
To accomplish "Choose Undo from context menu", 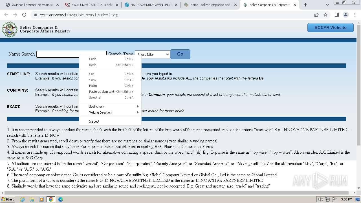I will click(110, 59).
